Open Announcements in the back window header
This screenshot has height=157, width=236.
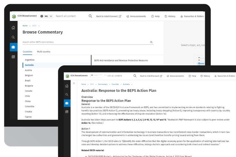tap(136, 16)
